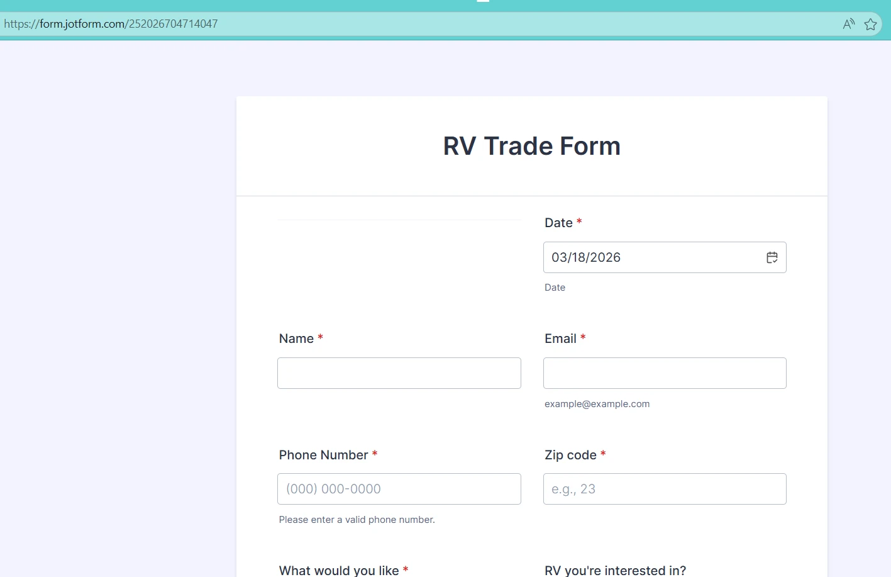Click the Email input field
Image resolution: width=891 pixels, height=577 pixels.
point(664,373)
